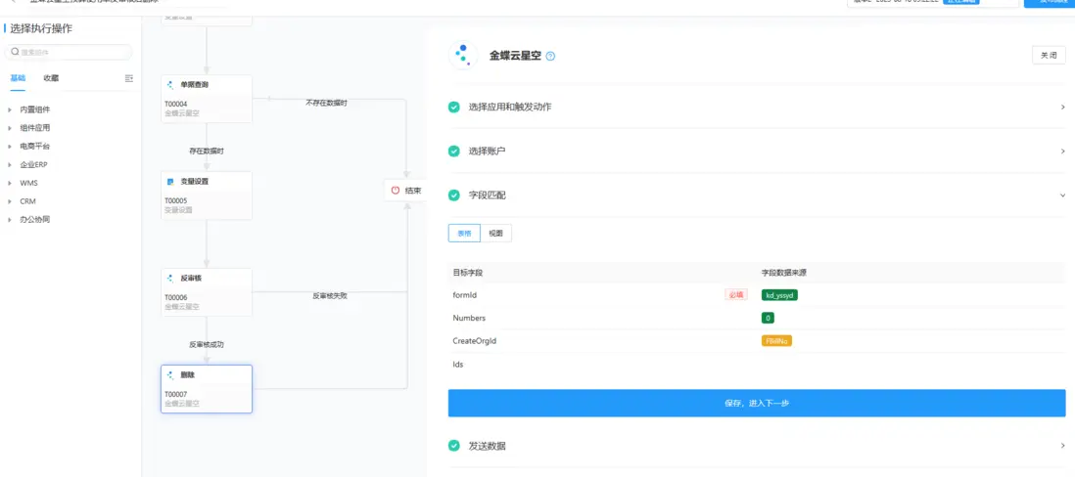Select the 视图 view toggle

[x=495, y=234]
